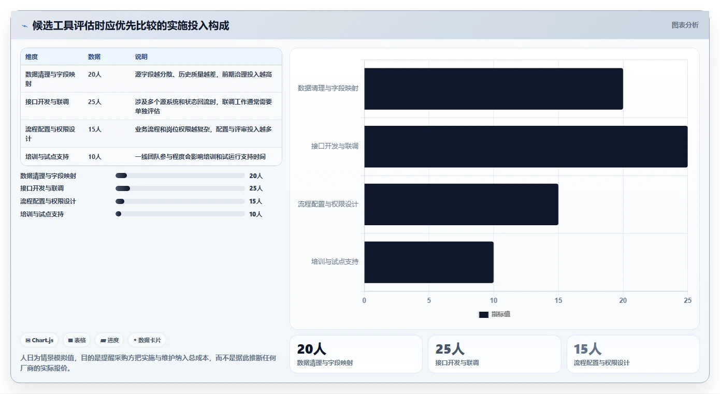Click the 25人 value in table
720x394 pixels.
(x=95, y=102)
